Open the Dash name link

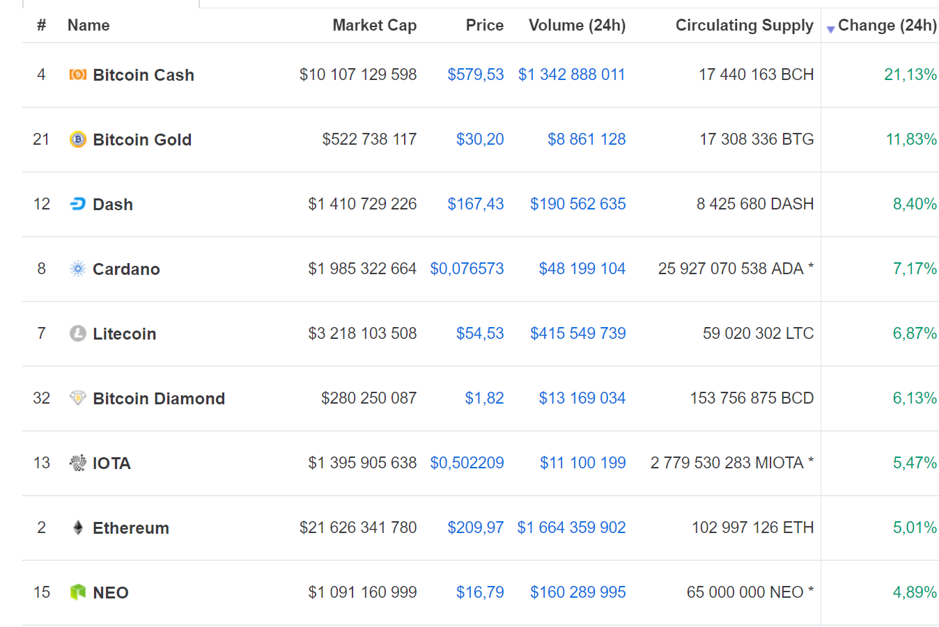point(113,204)
